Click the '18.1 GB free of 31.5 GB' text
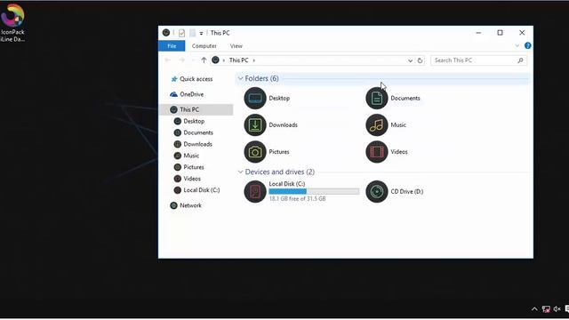The height and width of the screenshot is (320, 569). pyautogui.click(x=297, y=199)
